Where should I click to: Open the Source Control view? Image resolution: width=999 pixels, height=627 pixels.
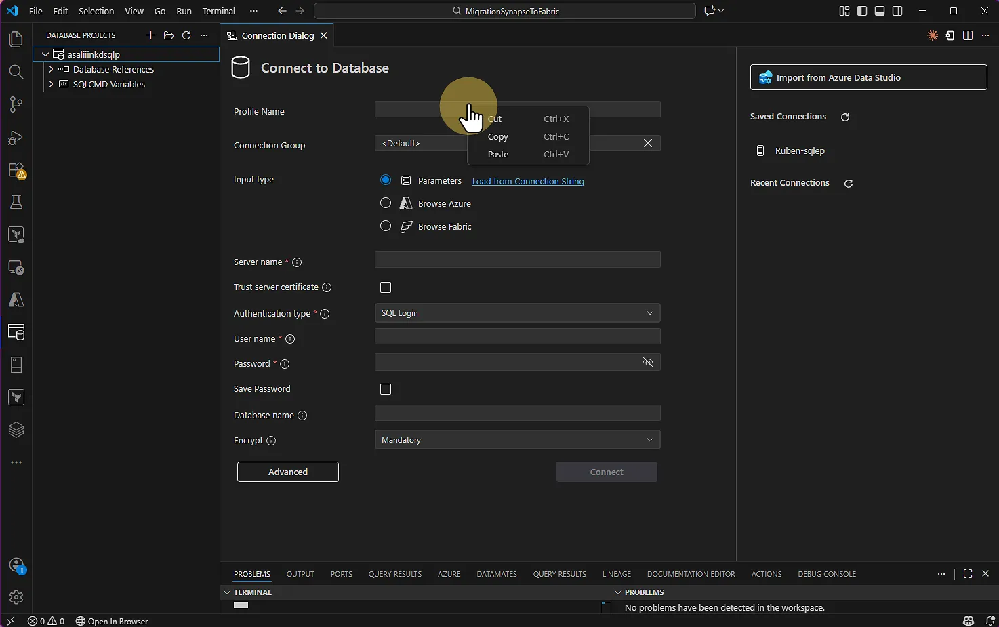(x=16, y=104)
